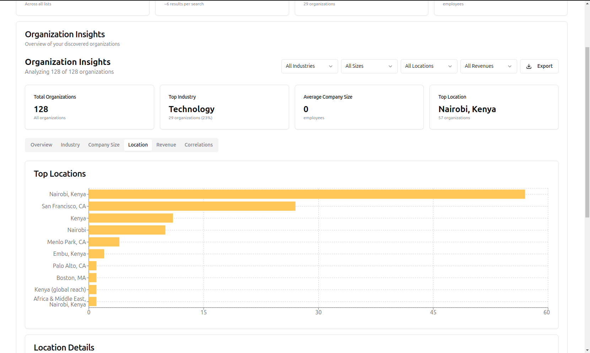Click the 'Location Details' heading
The image size is (590, 353).
pos(64,348)
